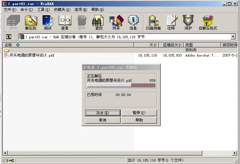The height and width of the screenshot is (164, 240).
Task: Click the 后台(B) background button
Action: (103, 113)
